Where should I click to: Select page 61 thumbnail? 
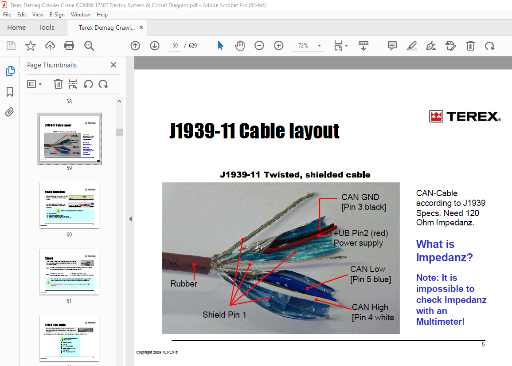tap(69, 272)
